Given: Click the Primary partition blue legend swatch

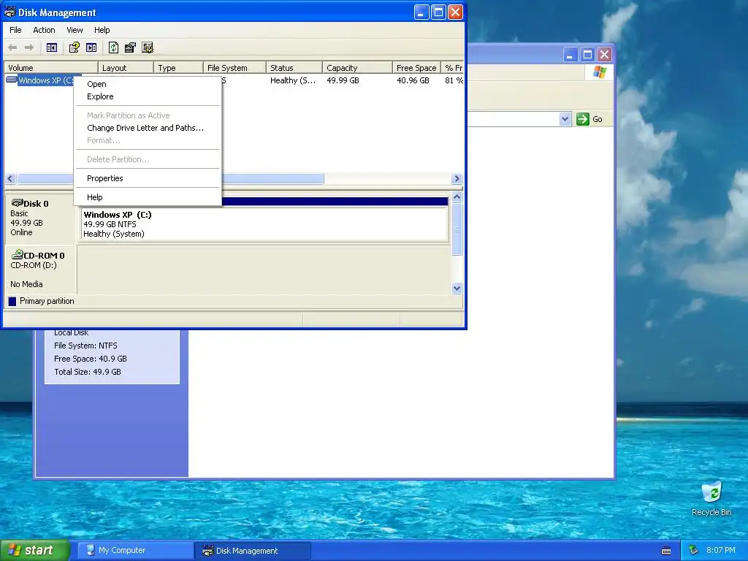Looking at the screenshot, I should [12, 301].
